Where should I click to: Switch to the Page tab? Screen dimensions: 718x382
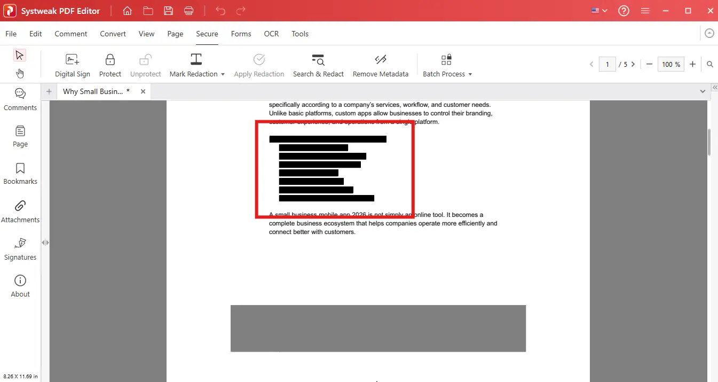(175, 34)
